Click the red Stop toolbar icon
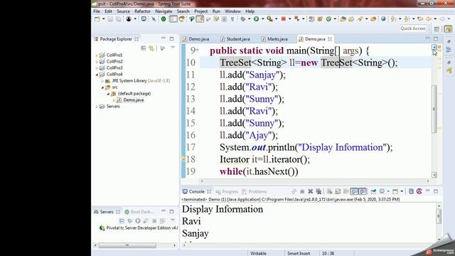Viewport: 455px width, 256px height. [x=283, y=19]
